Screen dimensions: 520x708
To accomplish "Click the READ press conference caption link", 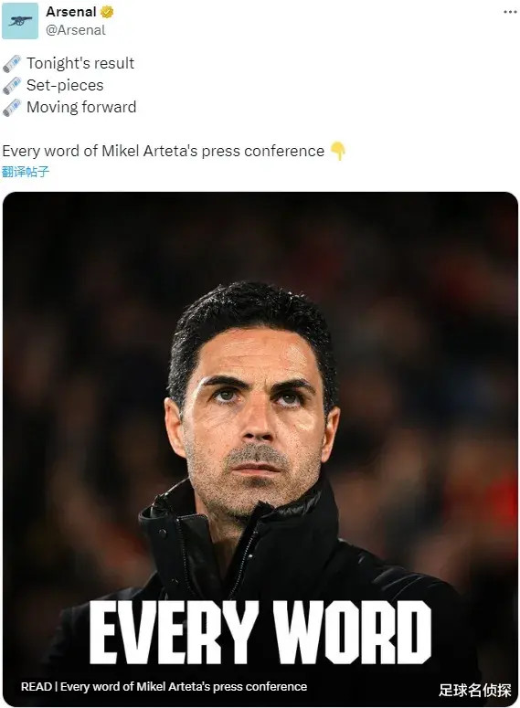I will 164,687.
